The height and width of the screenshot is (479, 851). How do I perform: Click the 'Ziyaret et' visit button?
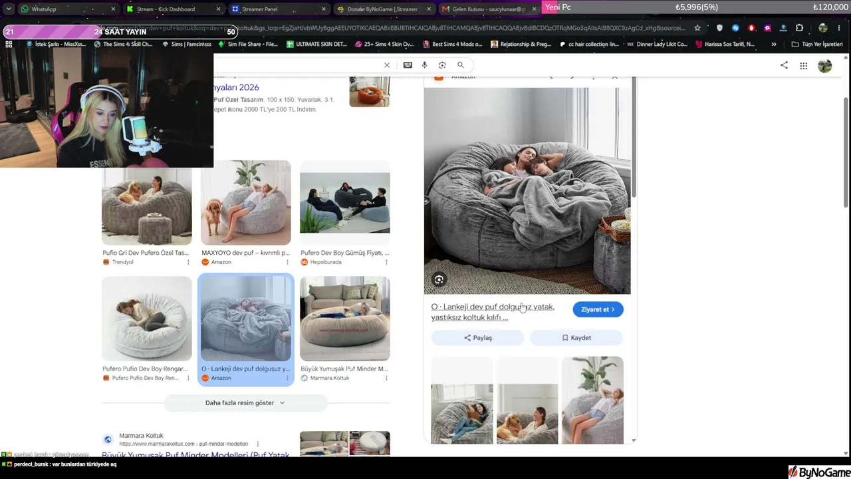coord(598,309)
